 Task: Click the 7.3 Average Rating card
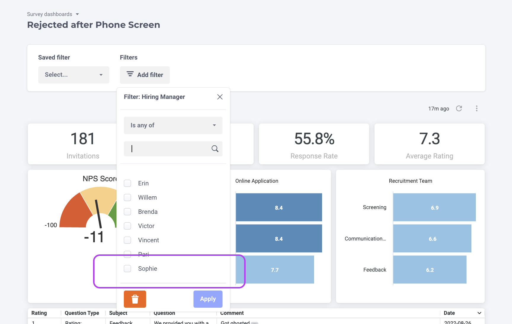click(x=430, y=144)
